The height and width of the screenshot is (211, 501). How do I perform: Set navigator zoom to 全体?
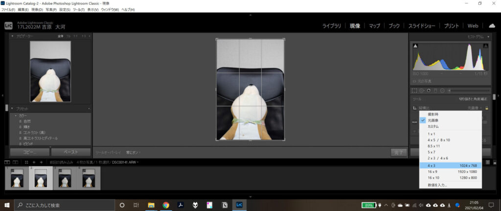coord(60,36)
